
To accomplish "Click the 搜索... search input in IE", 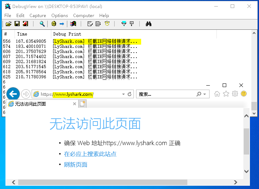I will tap(166, 94).
